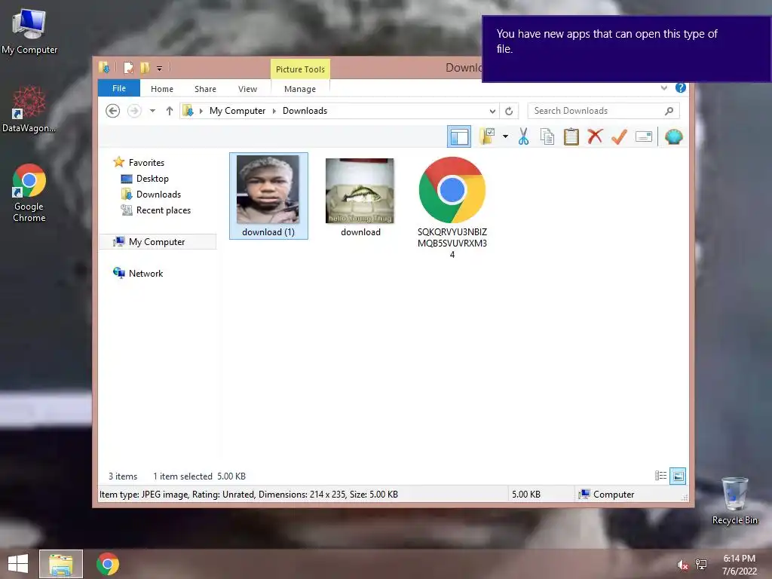Open Downloads in the navigation pane
The height and width of the screenshot is (579, 772).
pyautogui.click(x=158, y=195)
